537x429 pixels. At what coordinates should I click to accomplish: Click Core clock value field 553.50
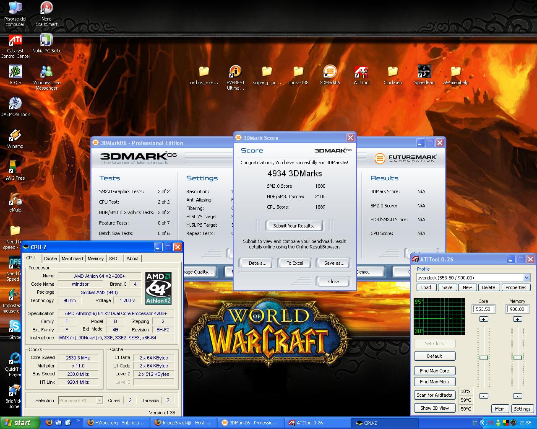(x=483, y=309)
